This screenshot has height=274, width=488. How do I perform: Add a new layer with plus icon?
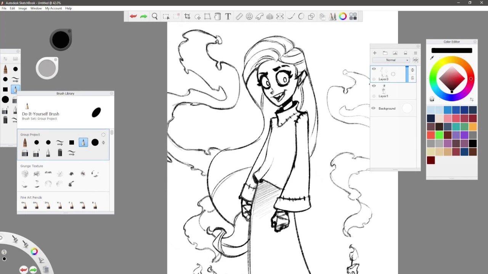(x=375, y=53)
